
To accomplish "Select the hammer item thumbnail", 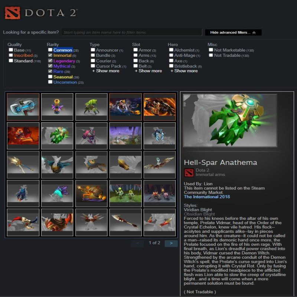I will [23, 107].
